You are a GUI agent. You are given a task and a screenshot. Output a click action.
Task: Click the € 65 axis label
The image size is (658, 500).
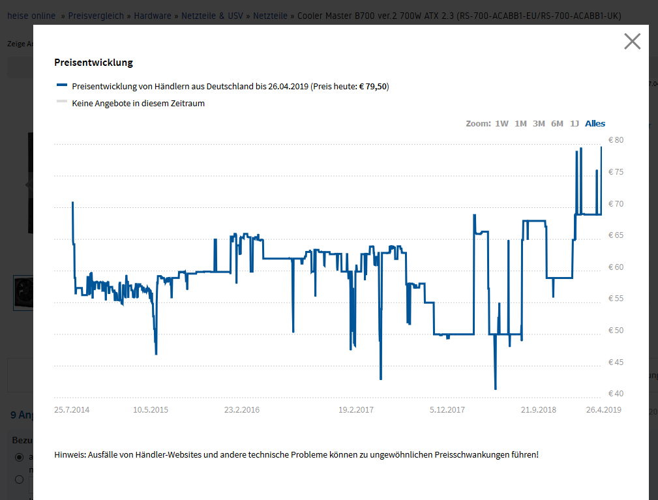616,235
